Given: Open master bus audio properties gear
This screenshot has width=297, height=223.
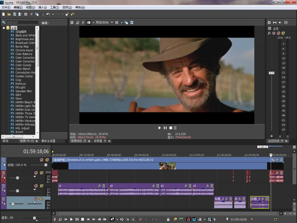Looking at the screenshot, I should [x=269, y=23].
